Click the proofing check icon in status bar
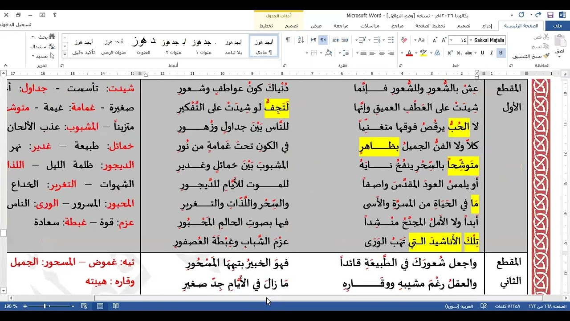The height and width of the screenshot is (321, 570). 484,306
